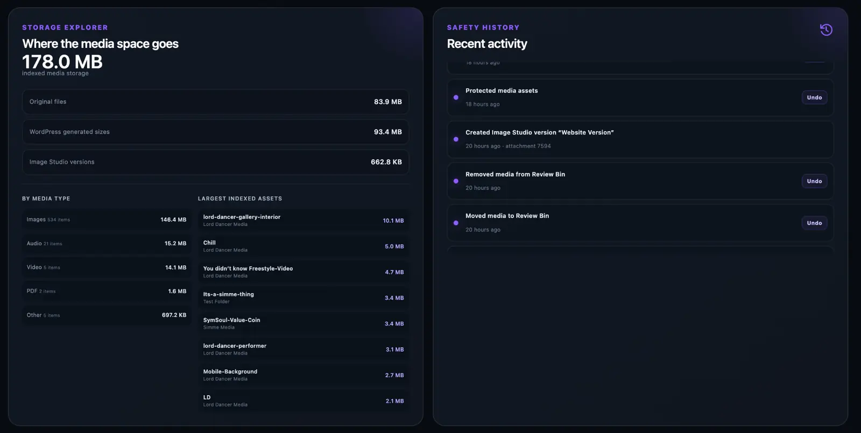The image size is (861, 433).
Task: Undo the Protected media assets action
Action: [814, 97]
